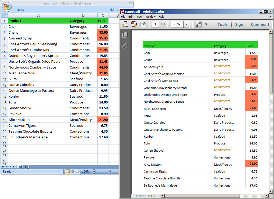
Task: Click inside the page number field in Reader
Action: pos(155,24)
